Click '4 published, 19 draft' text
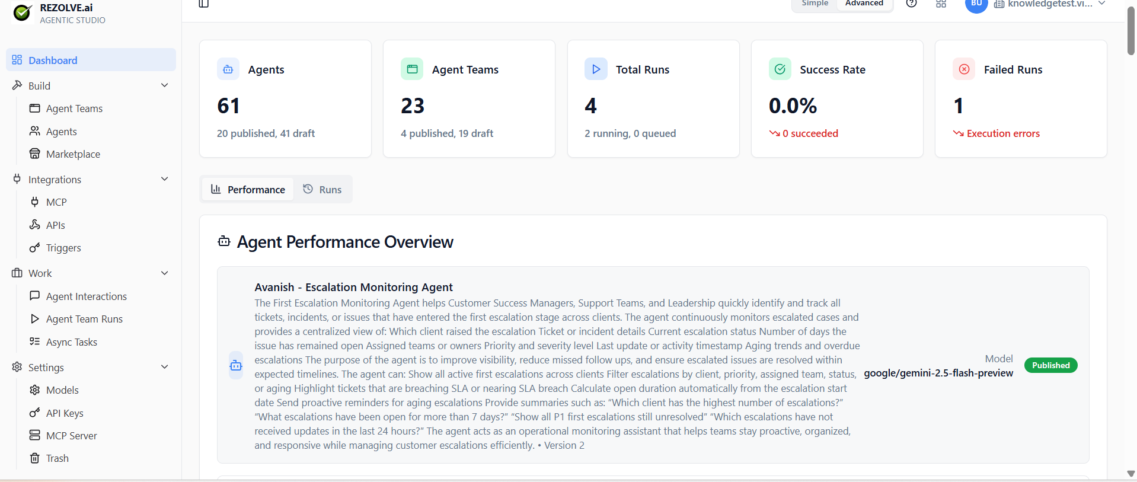 [x=447, y=133]
